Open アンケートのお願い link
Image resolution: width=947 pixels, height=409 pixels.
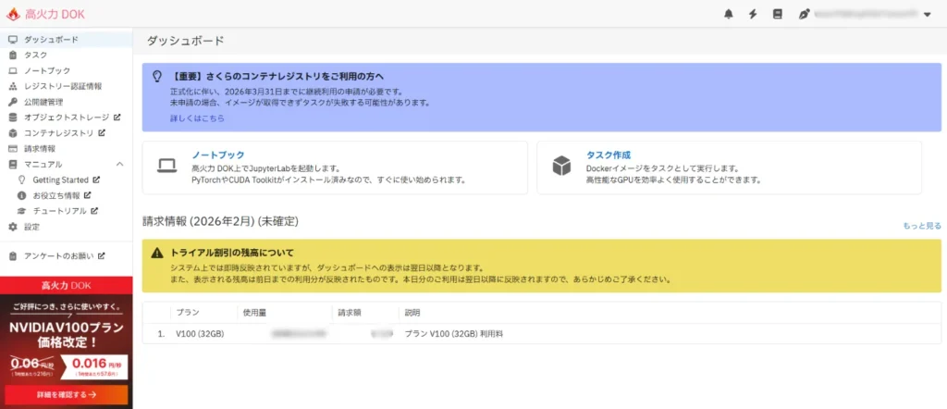coord(67,256)
